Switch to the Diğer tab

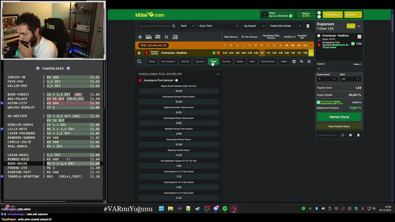284,62
